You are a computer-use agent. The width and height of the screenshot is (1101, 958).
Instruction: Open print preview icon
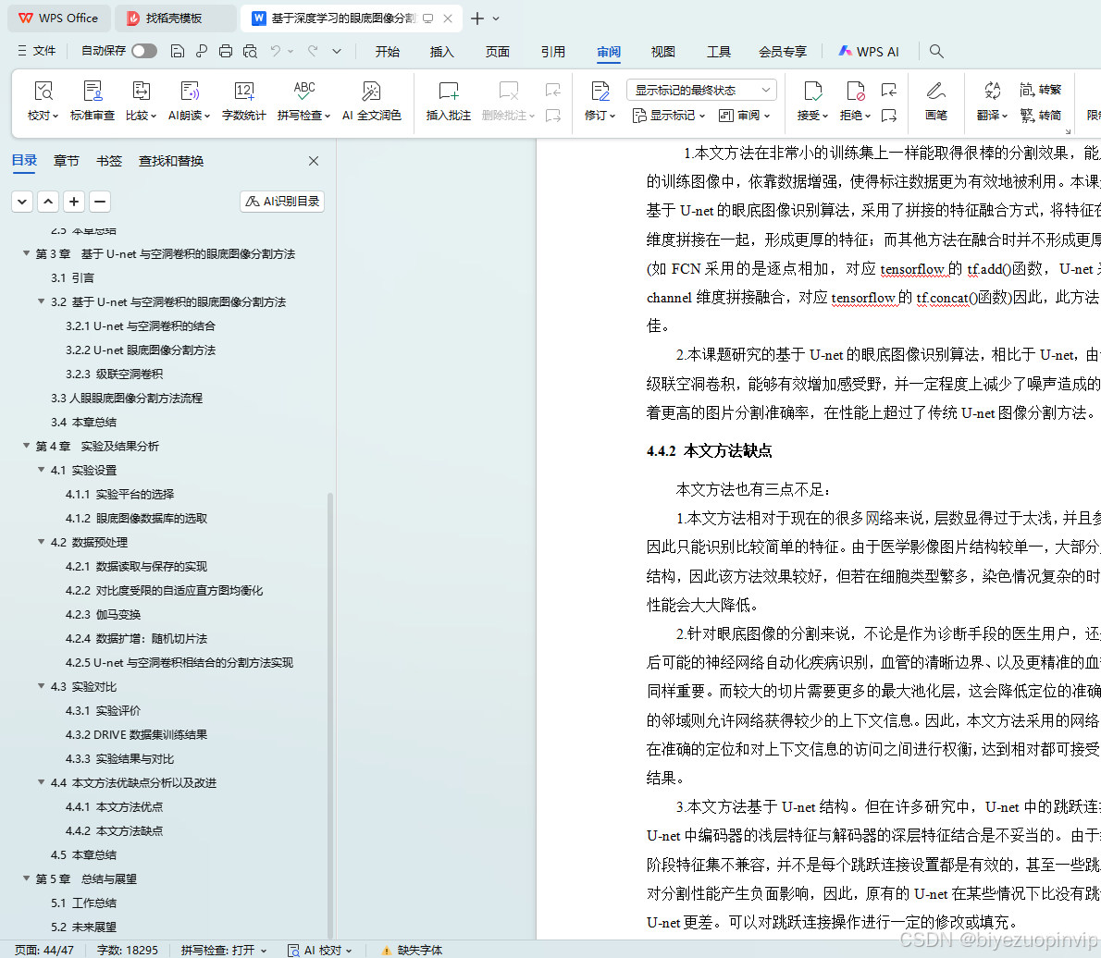[x=250, y=51]
